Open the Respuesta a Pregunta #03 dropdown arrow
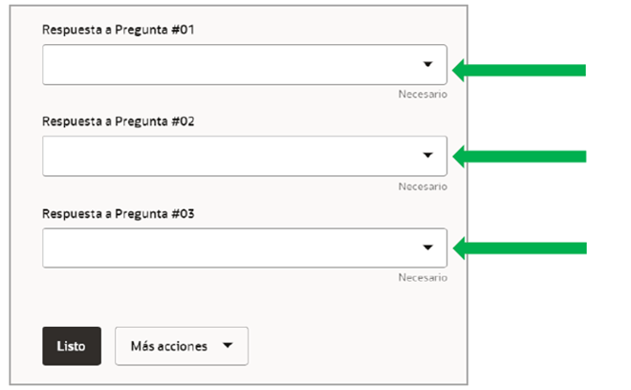 click(x=428, y=247)
